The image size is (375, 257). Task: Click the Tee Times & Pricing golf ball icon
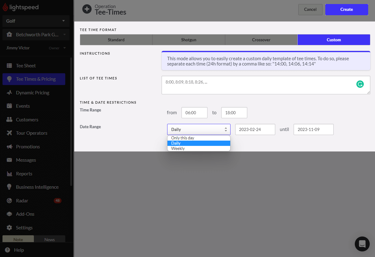click(x=10, y=79)
